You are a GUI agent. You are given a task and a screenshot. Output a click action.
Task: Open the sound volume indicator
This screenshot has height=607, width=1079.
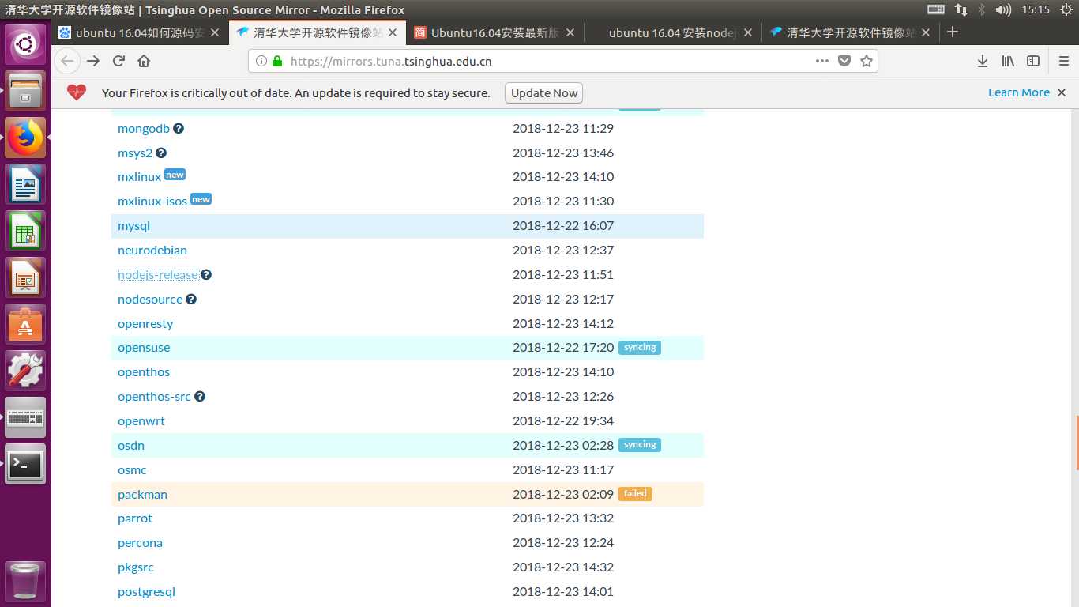pyautogui.click(x=1004, y=9)
